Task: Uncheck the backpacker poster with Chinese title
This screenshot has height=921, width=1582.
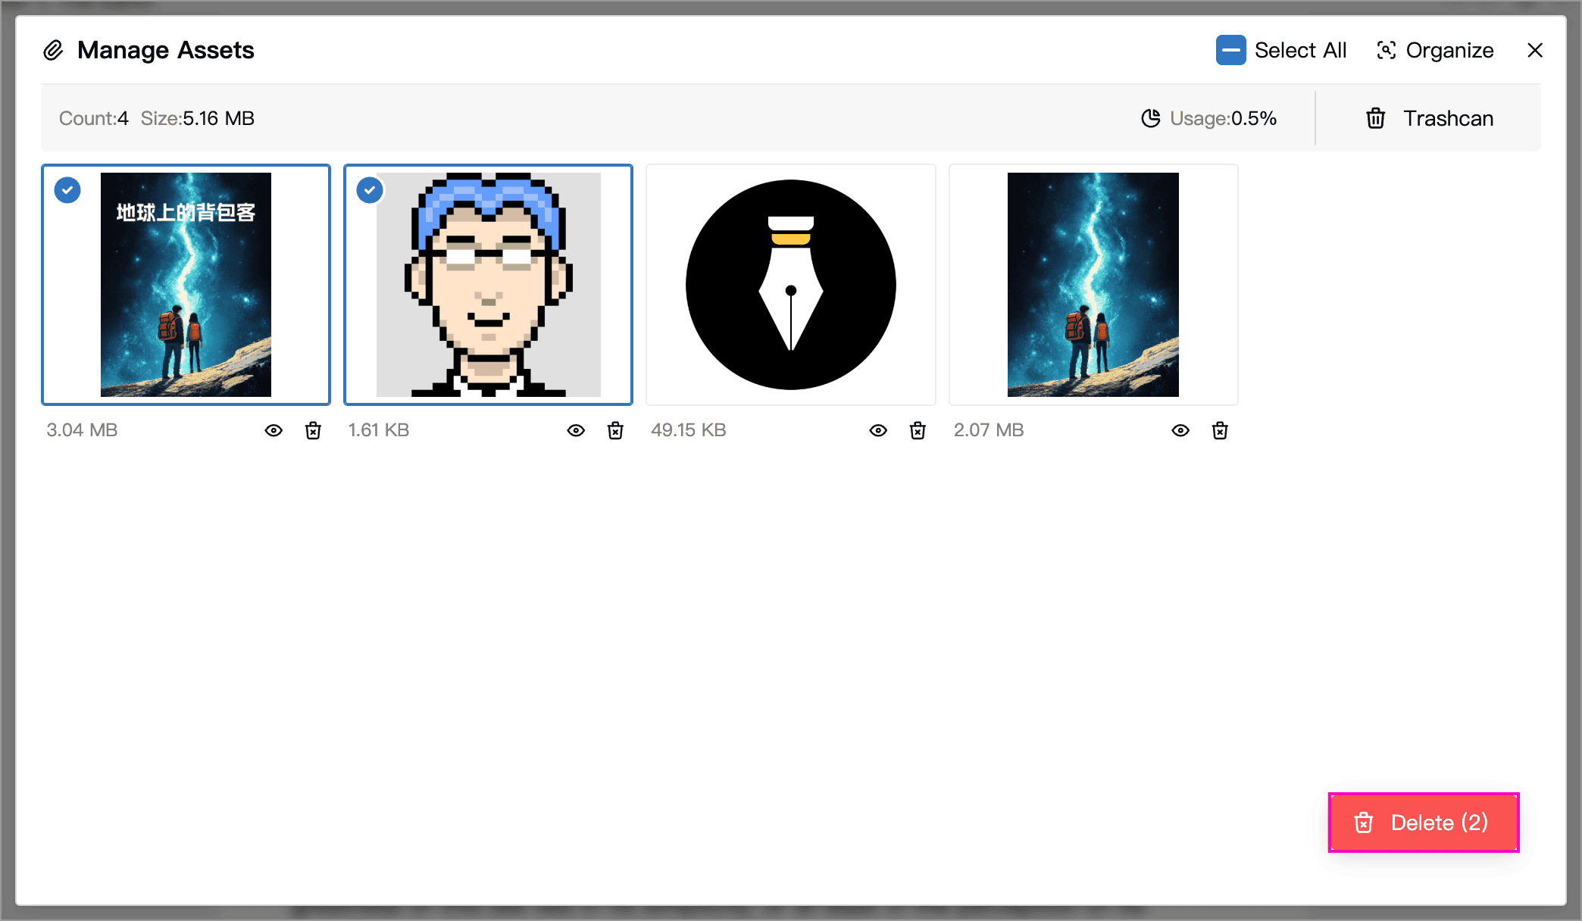Action: point(67,190)
